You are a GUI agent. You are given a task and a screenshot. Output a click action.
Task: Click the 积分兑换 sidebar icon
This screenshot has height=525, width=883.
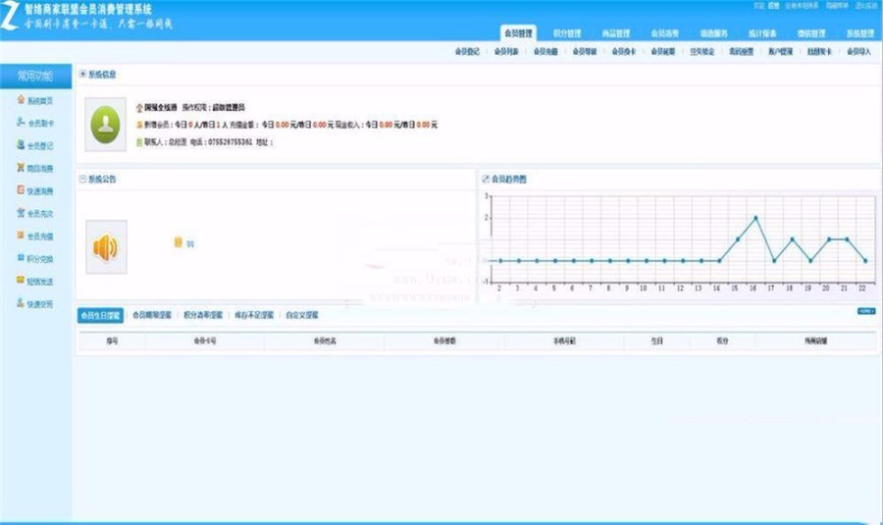21,258
